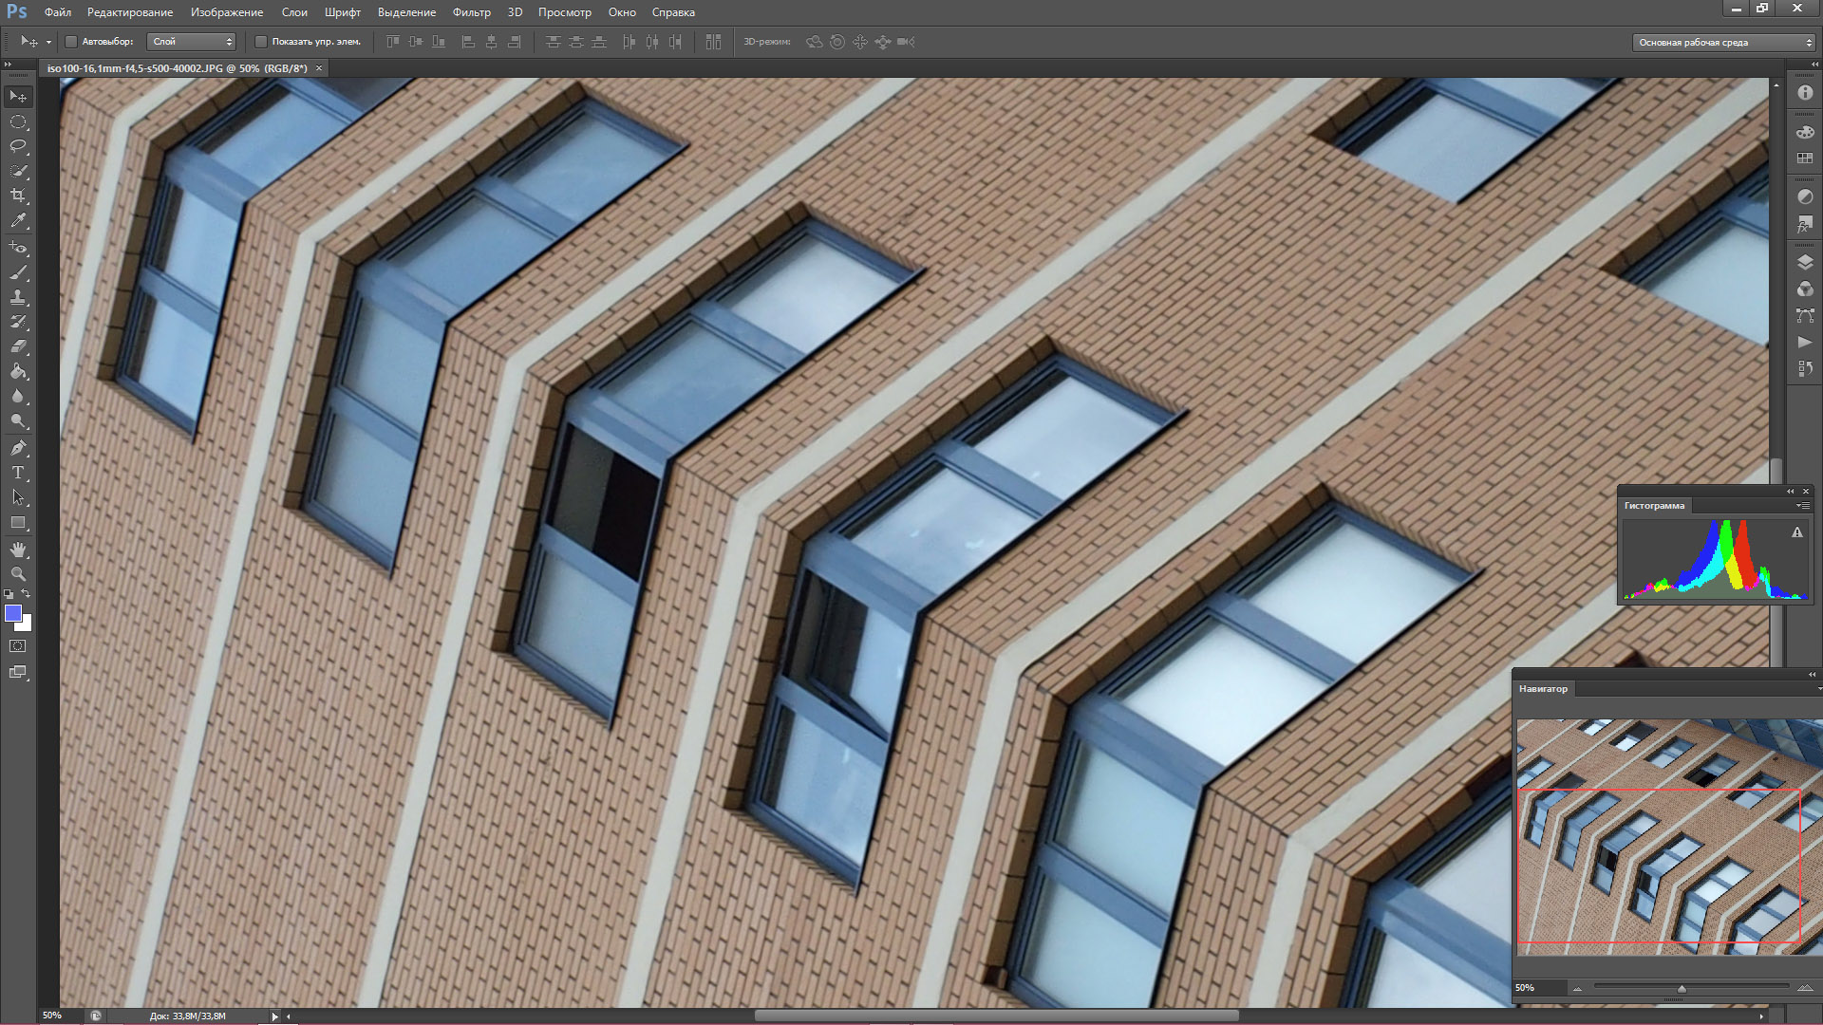Screen dimensions: 1823x1025
Task: Select the Hand tool
Action: click(x=18, y=550)
